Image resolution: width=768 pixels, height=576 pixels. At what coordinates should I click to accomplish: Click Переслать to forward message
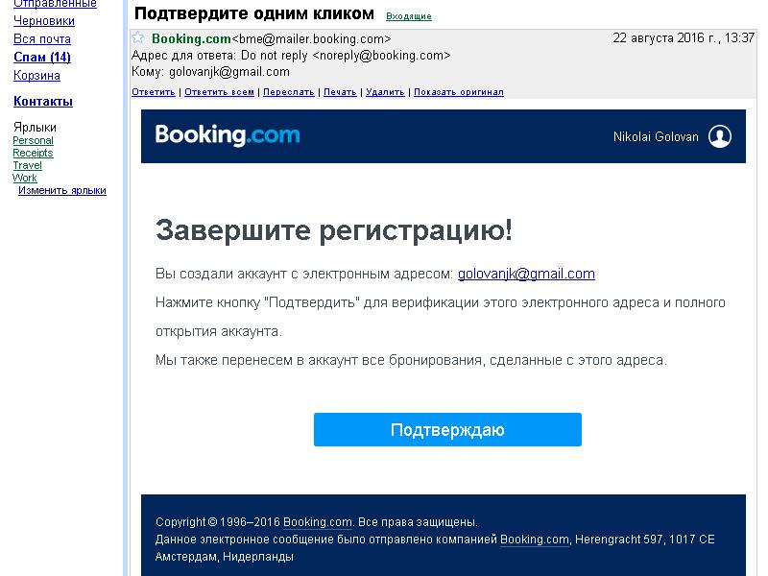[289, 92]
